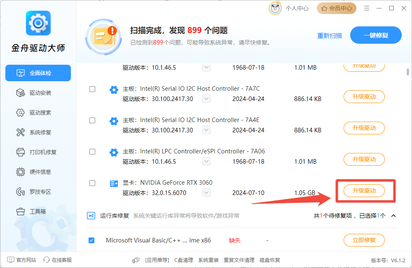Check the NVIDIA GeForce RTX 3060 checkbox
412x268 pixels.
pyautogui.click(x=92, y=183)
